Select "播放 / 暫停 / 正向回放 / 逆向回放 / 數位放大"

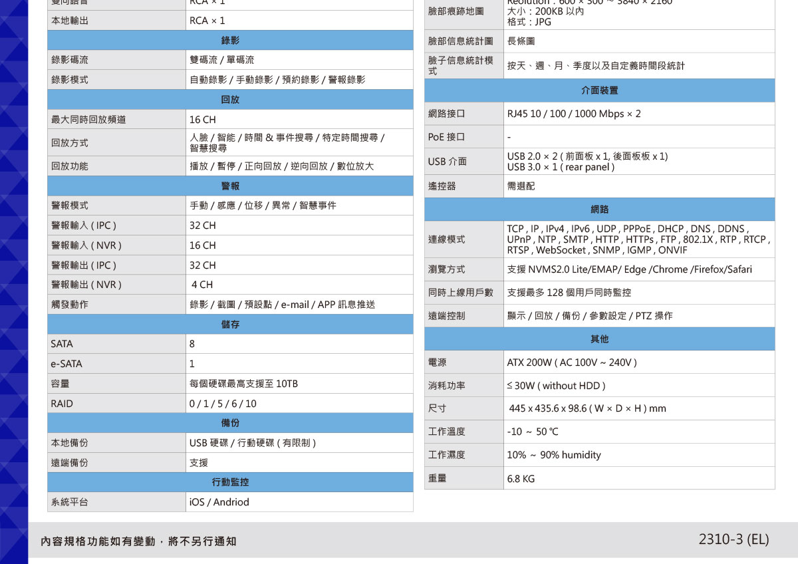coord(282,166)
